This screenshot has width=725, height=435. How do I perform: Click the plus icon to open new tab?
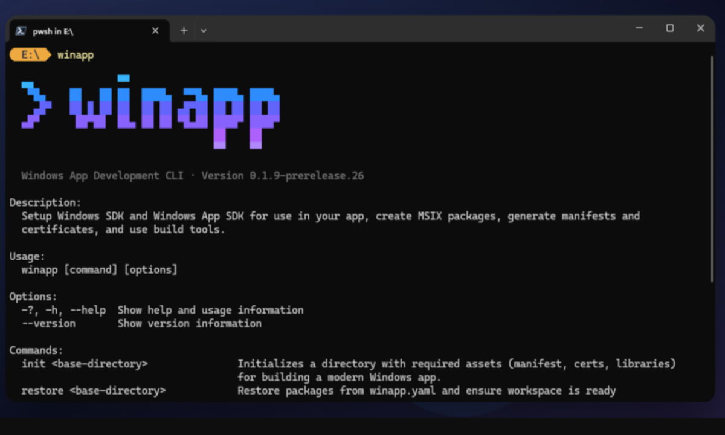[183, 30]
